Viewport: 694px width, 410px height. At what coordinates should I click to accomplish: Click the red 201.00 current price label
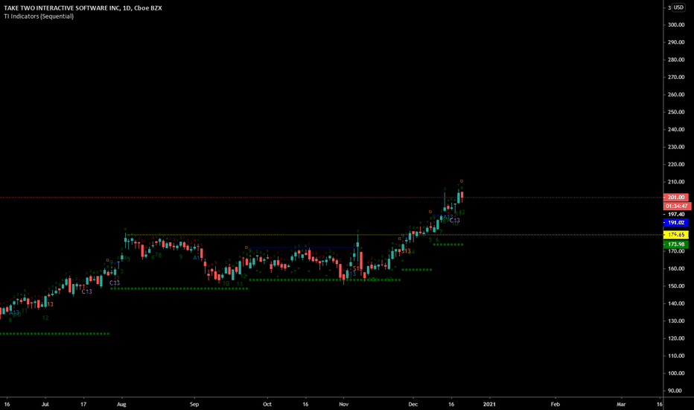[x=676, y=198]
